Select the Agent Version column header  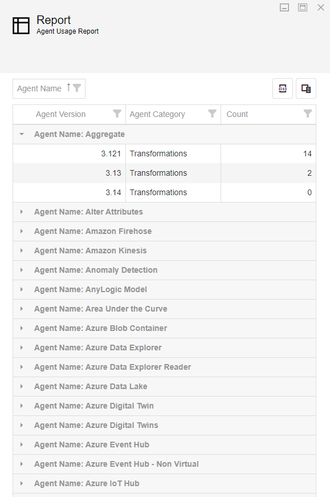[61, 114]
